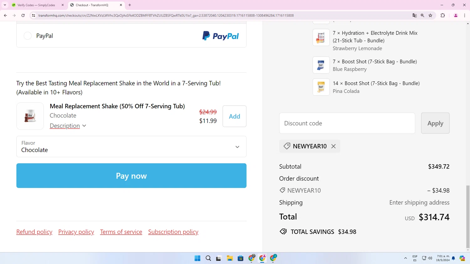Click the $11.99 sale price
470x264 pixels.
point(208,121)
